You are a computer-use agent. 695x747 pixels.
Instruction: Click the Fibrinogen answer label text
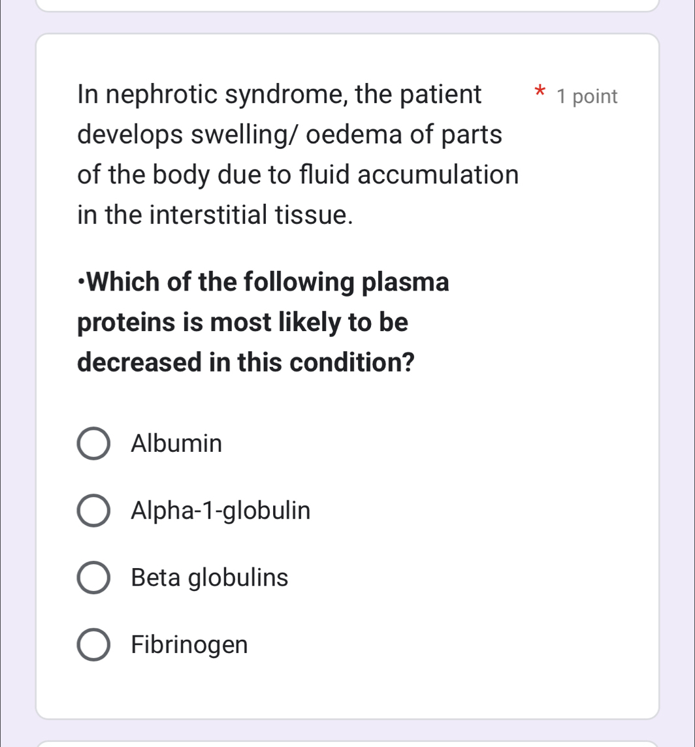(189, 645)
